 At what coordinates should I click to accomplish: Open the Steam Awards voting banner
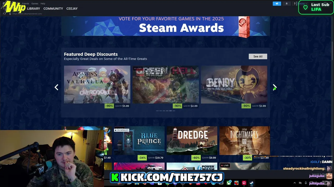coord(165,26)
